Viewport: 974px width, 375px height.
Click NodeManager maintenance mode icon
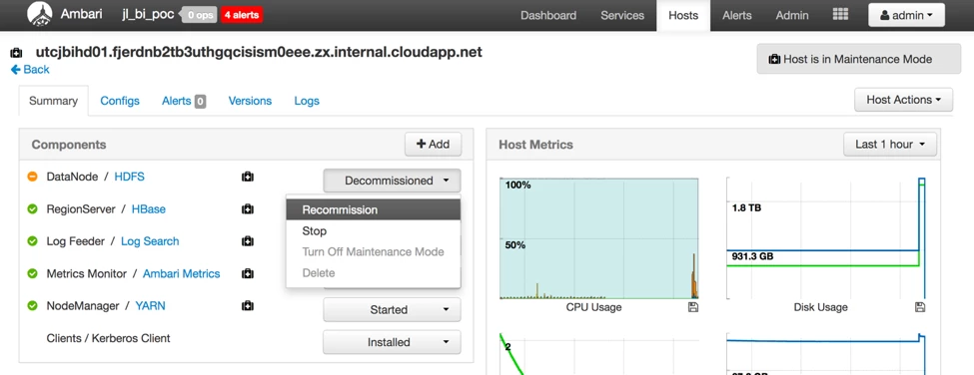tap(247, 305)
